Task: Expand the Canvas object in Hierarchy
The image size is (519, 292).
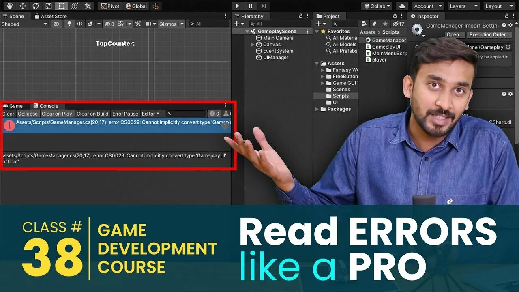Action: tap(253, 44)
